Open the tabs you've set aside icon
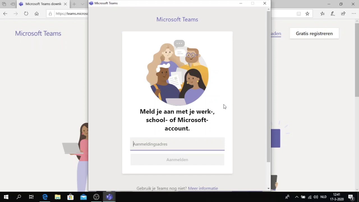The image size is (359, 202). pos(4,4)
